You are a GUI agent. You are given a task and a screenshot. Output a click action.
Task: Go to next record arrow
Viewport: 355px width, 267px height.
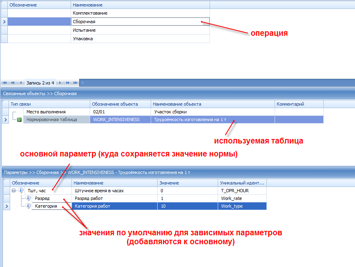point(60,83)
